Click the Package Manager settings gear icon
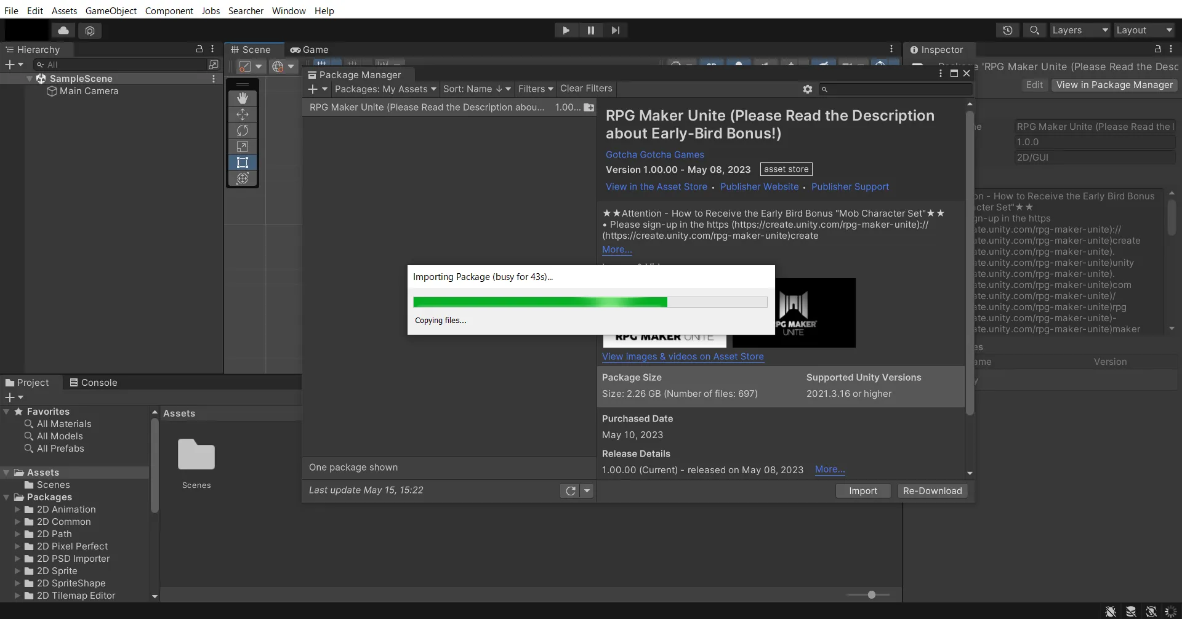1182x619 pixels. 808,89
